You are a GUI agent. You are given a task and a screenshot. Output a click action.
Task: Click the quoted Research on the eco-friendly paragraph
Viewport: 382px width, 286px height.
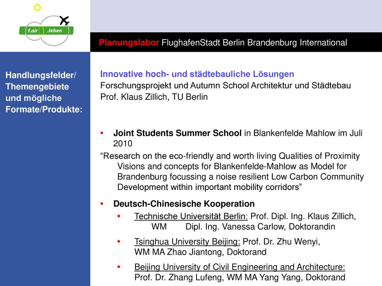click(x=232, y=171)
